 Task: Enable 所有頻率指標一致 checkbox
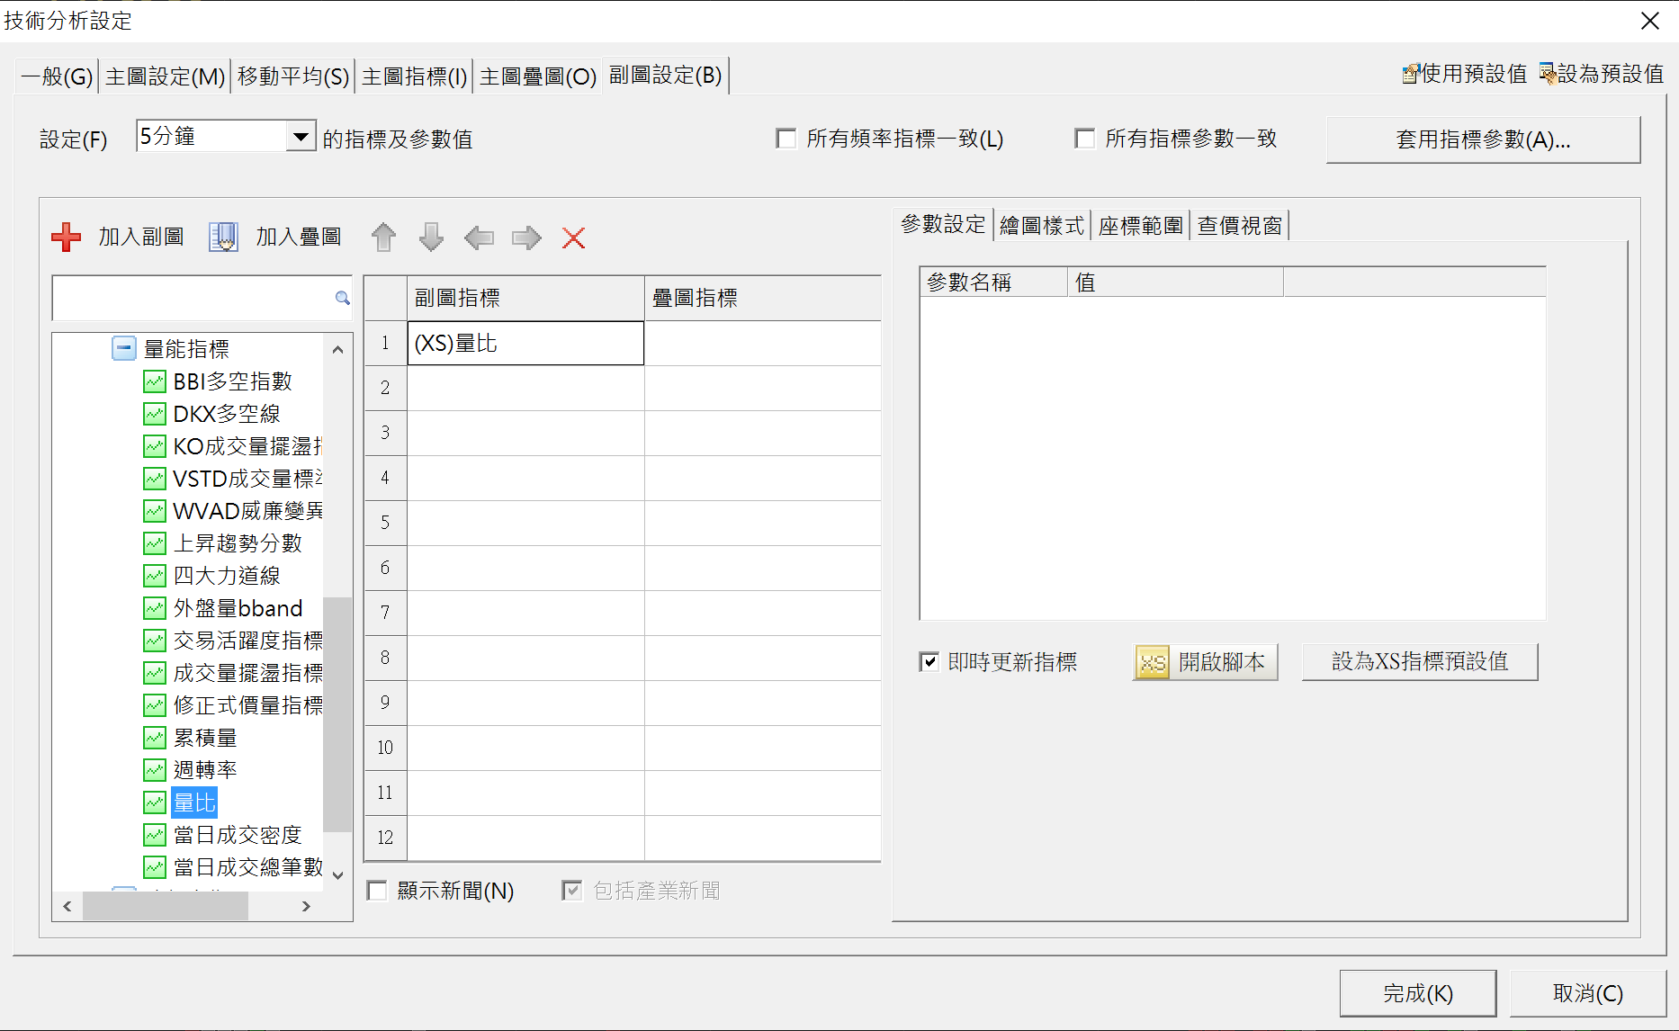point(786,139)
